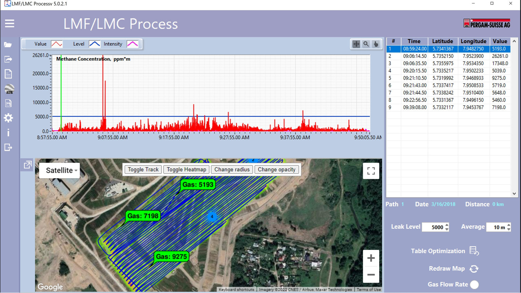Open the settings gear in sidebar
The image size is (521, 293).
pos(8,118)
